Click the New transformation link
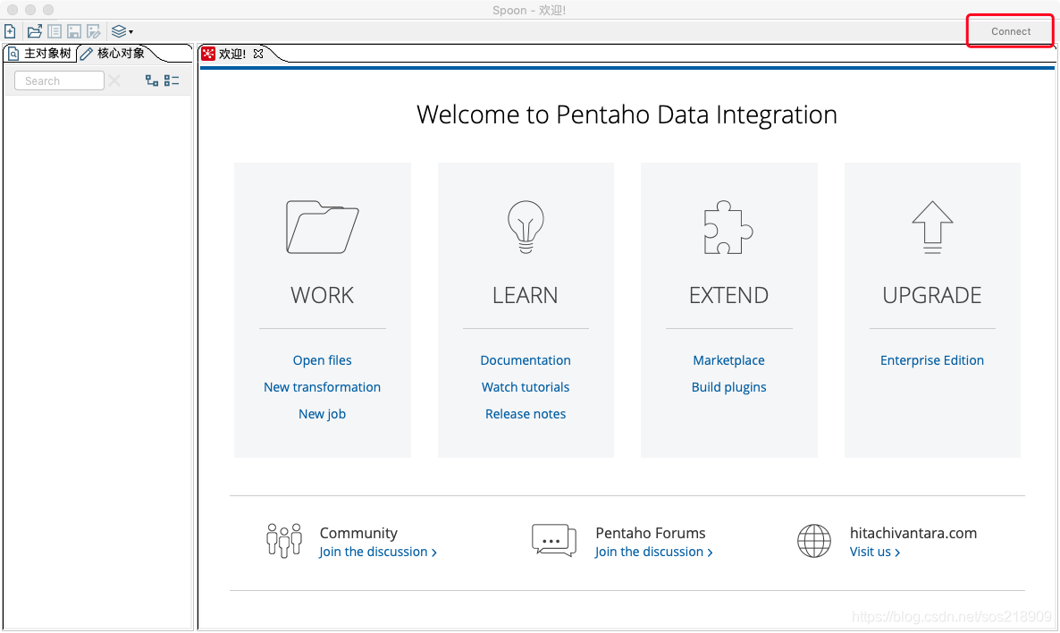This screenshot has width=1060, height=633. pyautogui.click(x=322, y=387)
